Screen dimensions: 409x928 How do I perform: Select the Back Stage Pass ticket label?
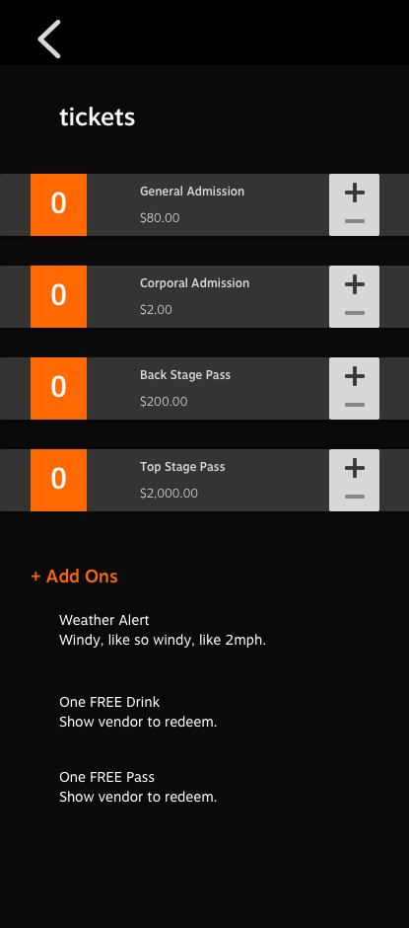(x=185, y=375)
